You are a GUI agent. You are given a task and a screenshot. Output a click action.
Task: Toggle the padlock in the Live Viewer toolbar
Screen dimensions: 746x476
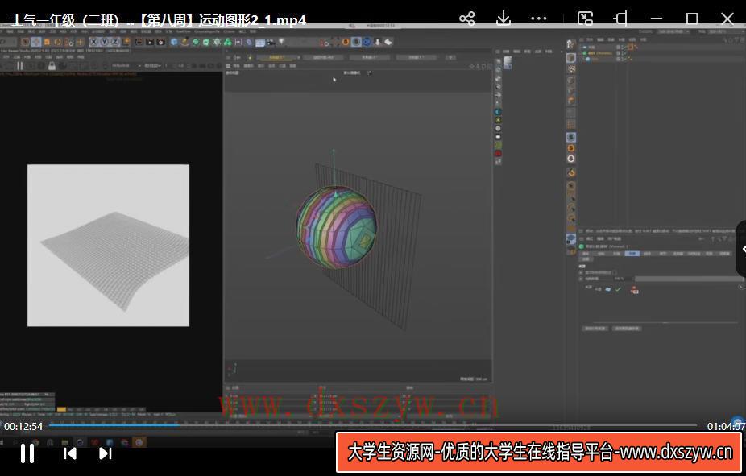(52, 65)
